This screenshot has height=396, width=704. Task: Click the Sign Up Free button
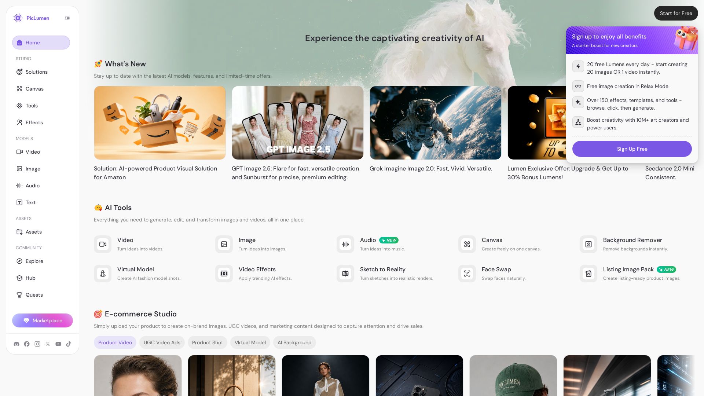pos(632,149)
